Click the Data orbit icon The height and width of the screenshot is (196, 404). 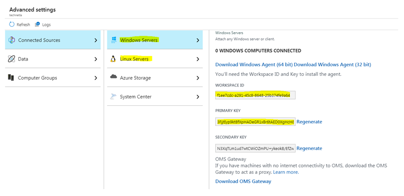tap(12, 59)
